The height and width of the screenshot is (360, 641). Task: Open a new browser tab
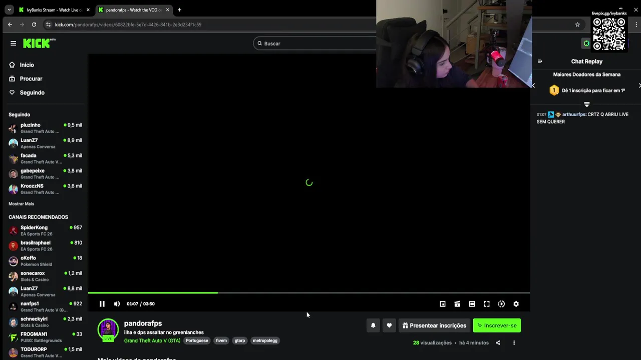pyautogui.click(x=179, y=10)
